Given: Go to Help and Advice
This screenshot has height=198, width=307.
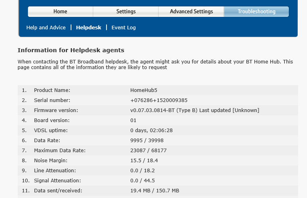Looking at the screenshot, I should 46,27.
